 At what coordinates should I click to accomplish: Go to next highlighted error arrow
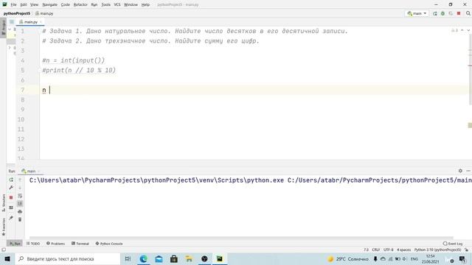(x=468, y=31)
